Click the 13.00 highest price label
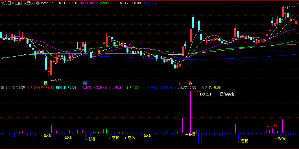Image resolution: width=299 pixels, height=149 pixels. tap(291, 8)
